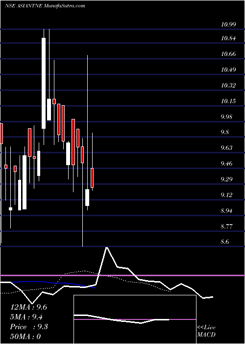Select the 10.66 price axis label
Viewport: 245px width, 344px height.
point(228,54)
